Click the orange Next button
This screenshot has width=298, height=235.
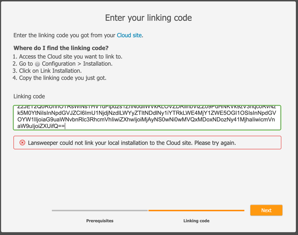pyautogui.click(x=266, y=210)
